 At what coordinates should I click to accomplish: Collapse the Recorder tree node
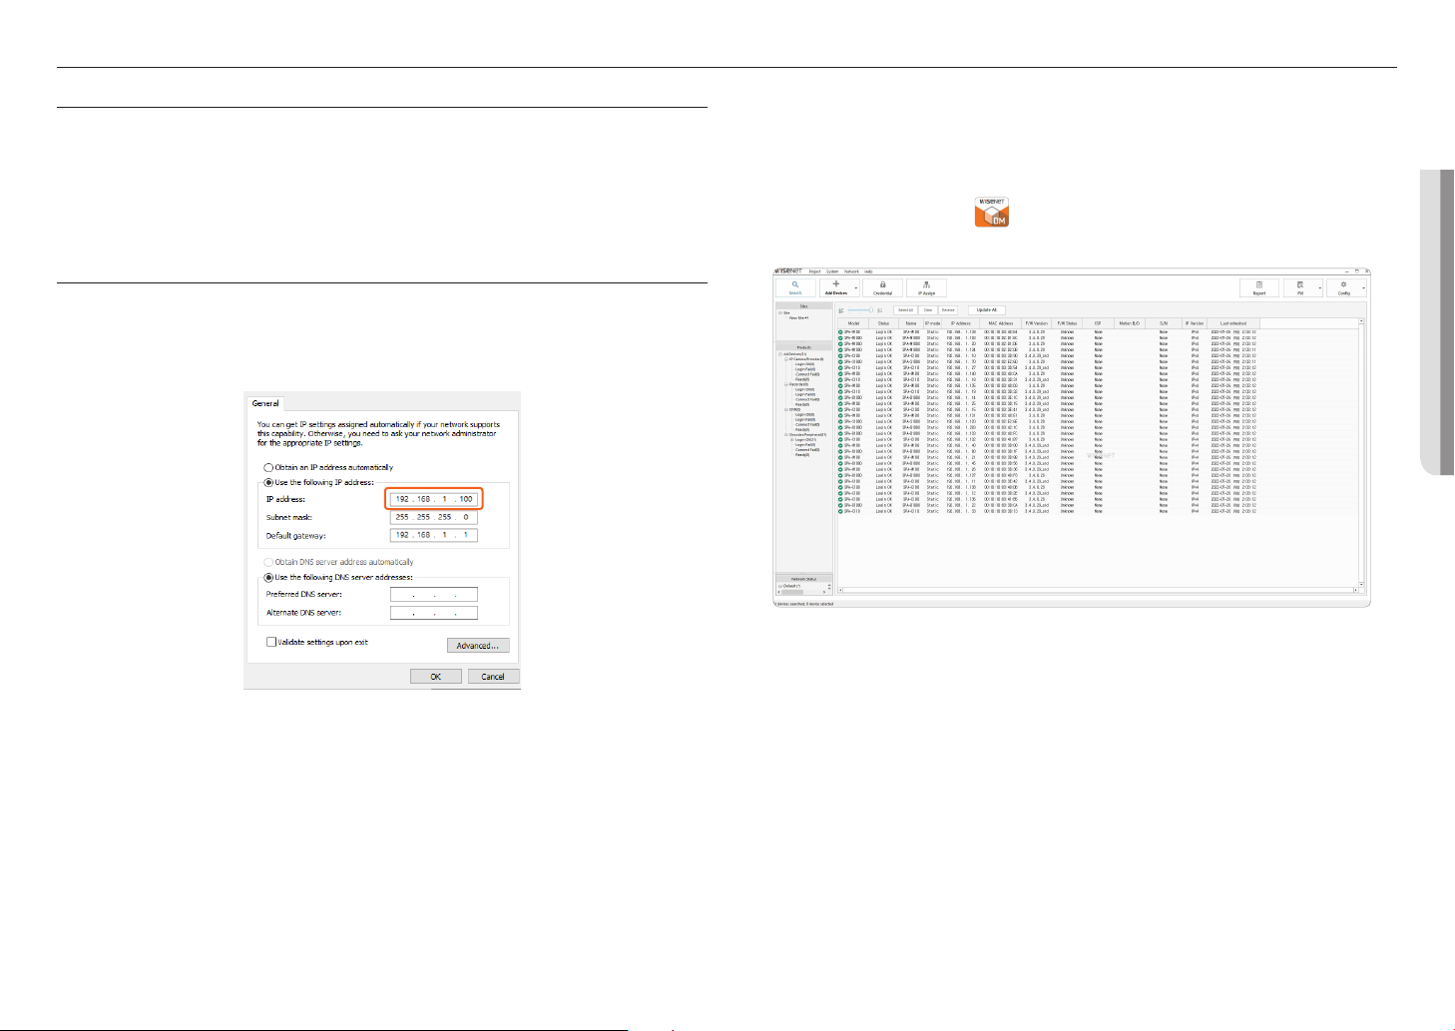coord(786,384)
